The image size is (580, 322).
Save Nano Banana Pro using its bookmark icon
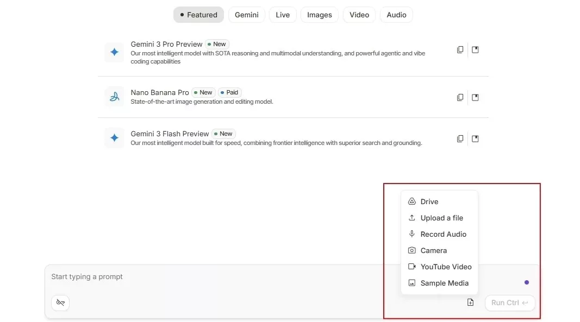pos(475,97)
